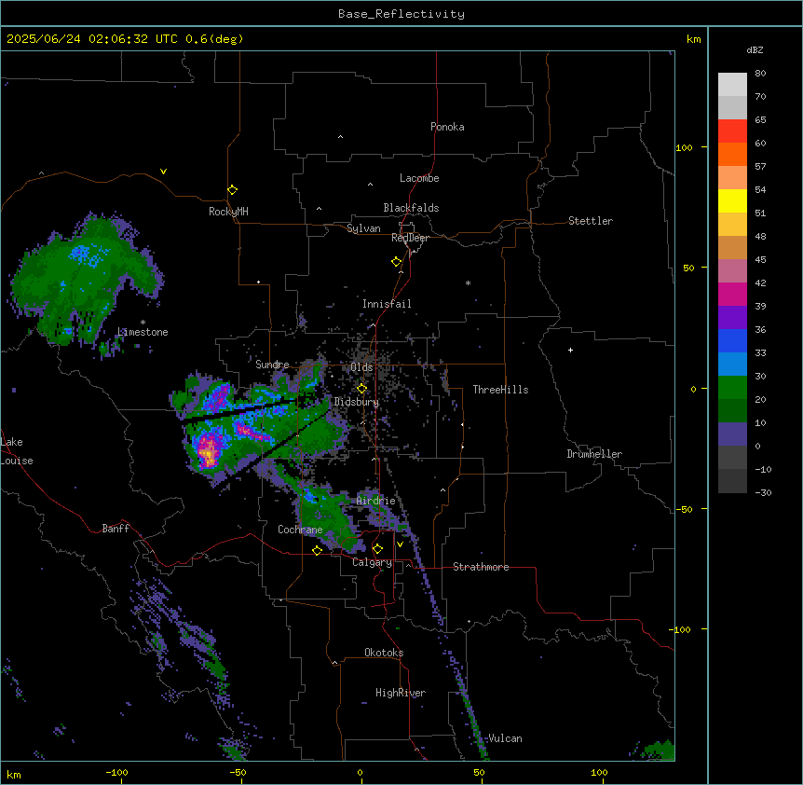Click the 42 dBZ magenta legend swatch
The image size is (803, 785).
[x=732, y=294]
